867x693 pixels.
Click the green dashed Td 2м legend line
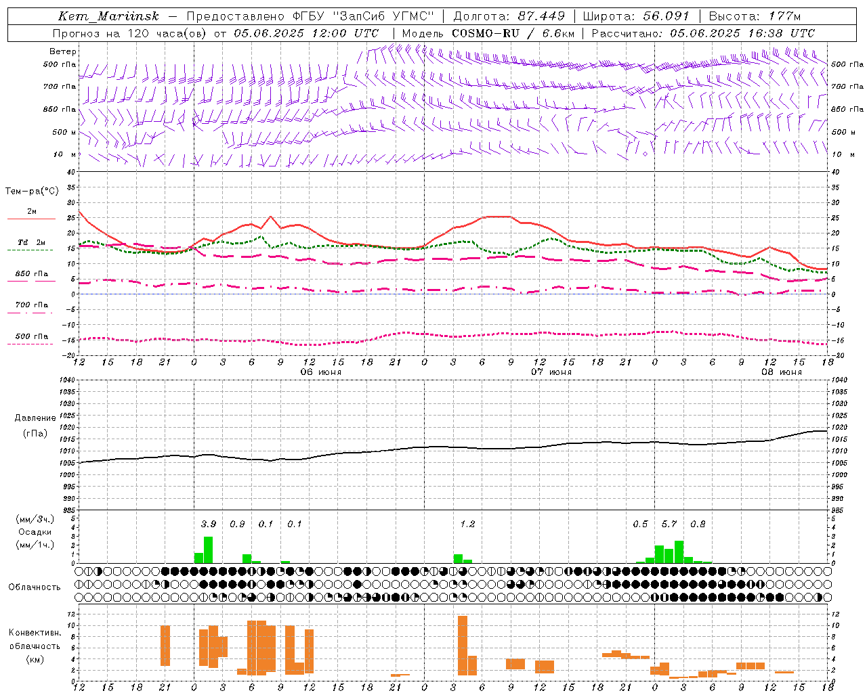pyautogui.click(x=31, y=250)
